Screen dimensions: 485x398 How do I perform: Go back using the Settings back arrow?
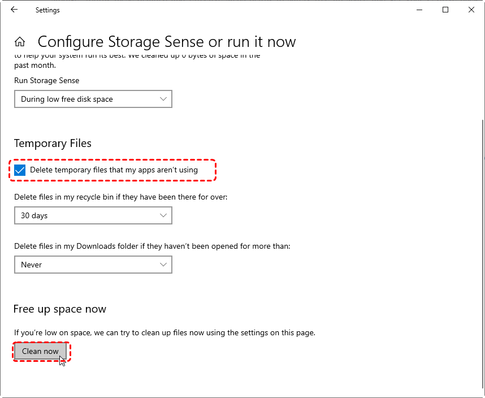click(14, 10)
